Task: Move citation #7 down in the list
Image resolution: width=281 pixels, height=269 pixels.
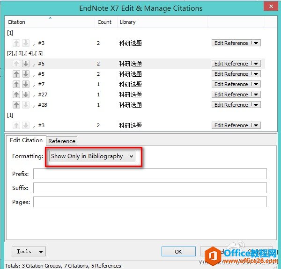Action: 25,84
